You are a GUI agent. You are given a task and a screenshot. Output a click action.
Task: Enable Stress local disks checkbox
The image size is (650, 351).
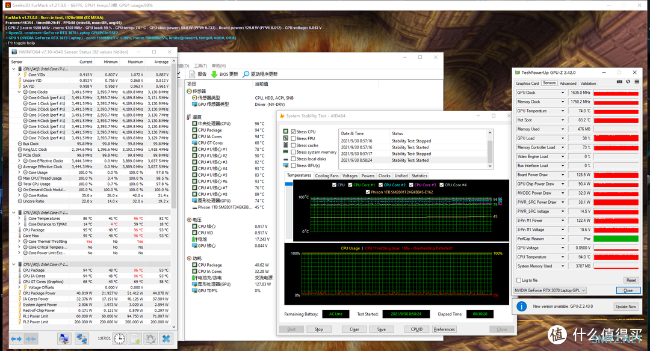[x=294, y=159]
